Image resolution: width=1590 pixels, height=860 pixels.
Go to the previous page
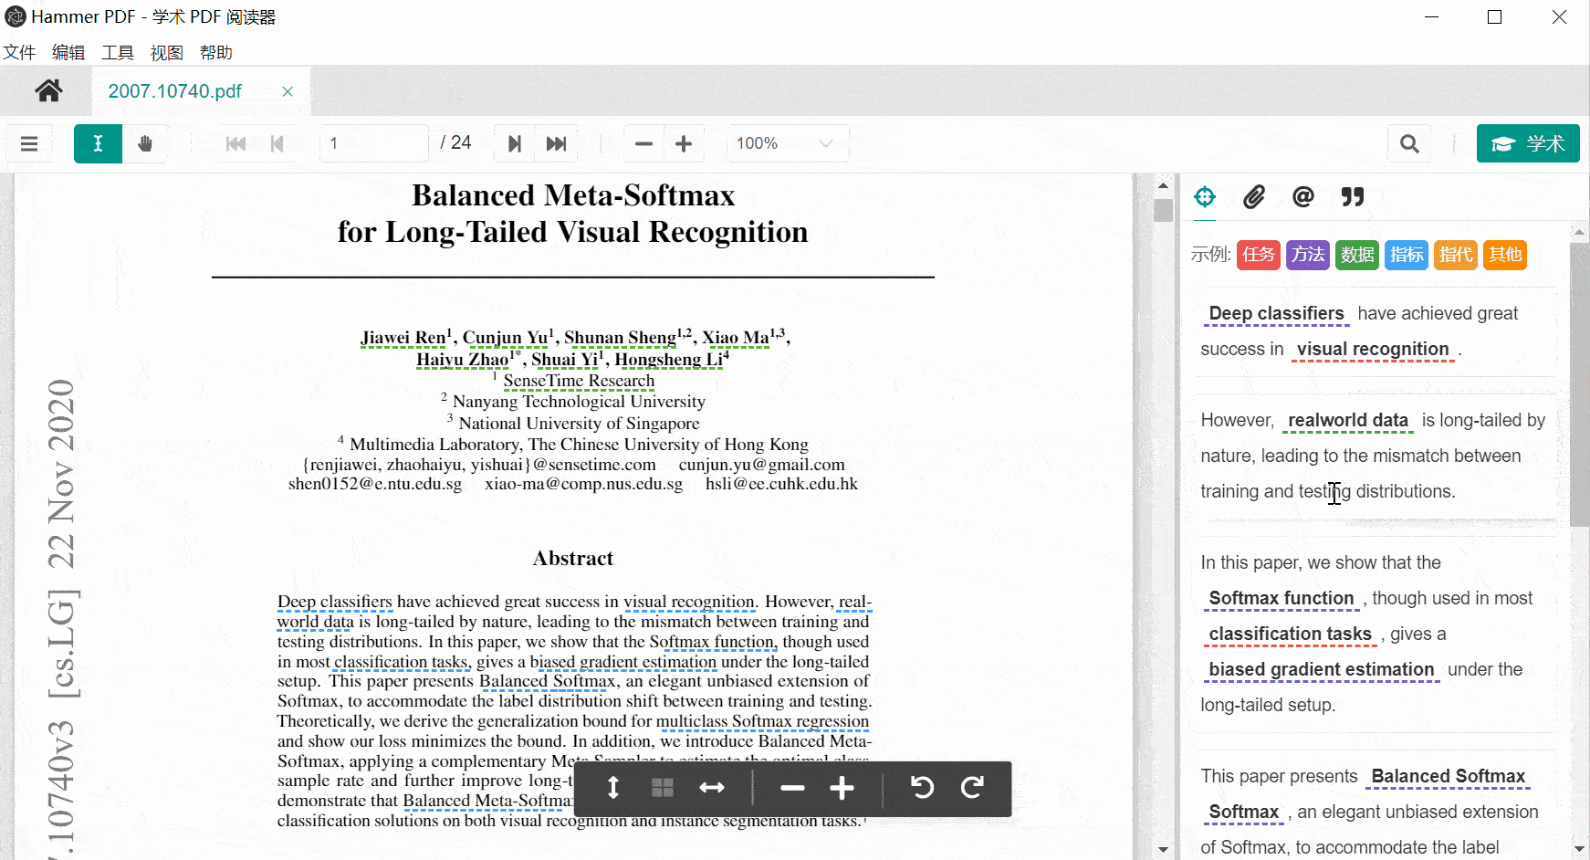pos(277,143)
